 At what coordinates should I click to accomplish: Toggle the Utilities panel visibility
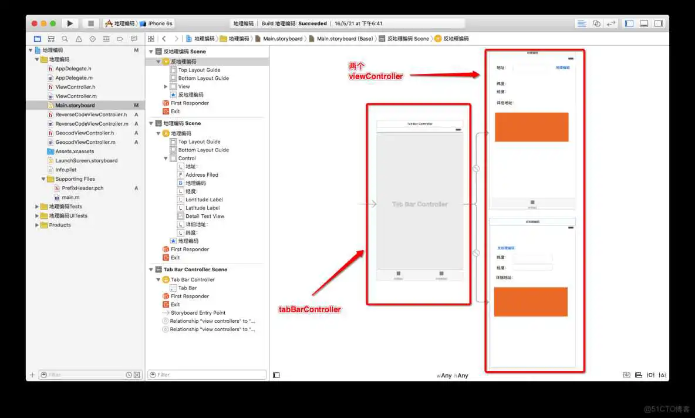tap(659, 23)
